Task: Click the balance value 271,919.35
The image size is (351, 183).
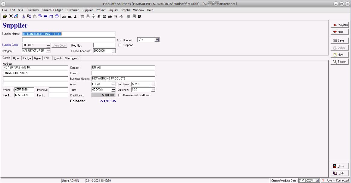Action: (108, 101)
